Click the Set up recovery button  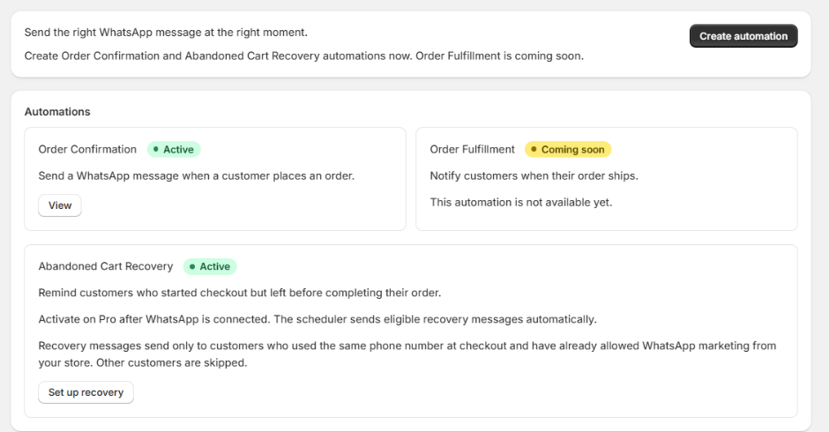click(86, 392)
